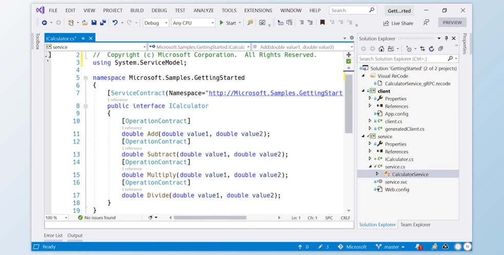This screenshot has width=504, height=255.
Task: Click Collapse All icon in Solution Explorer
Action: (x=440, y=49)
